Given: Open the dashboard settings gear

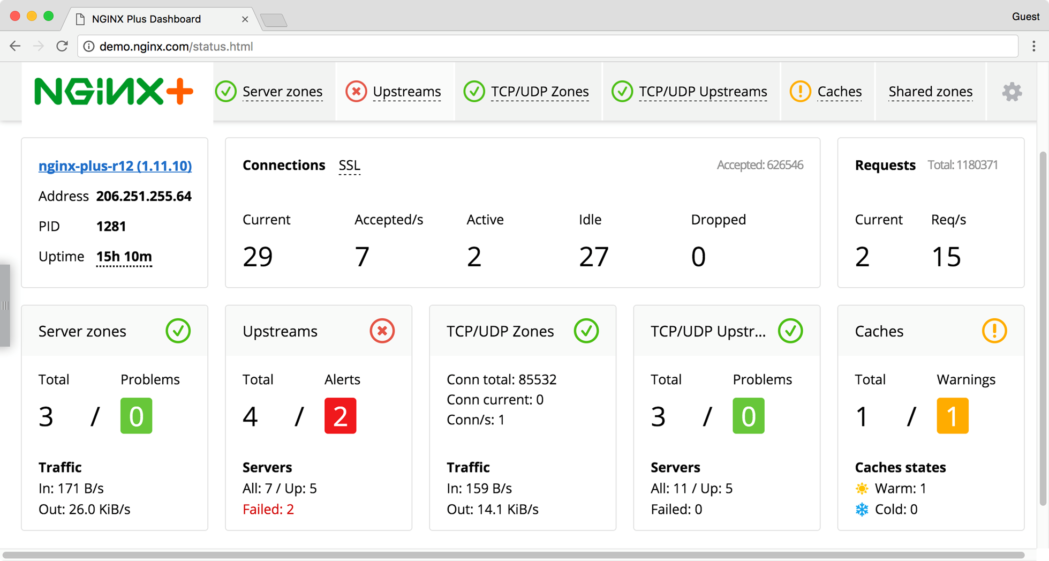Looking at the screenshot, I should [x=1012, y=92].
